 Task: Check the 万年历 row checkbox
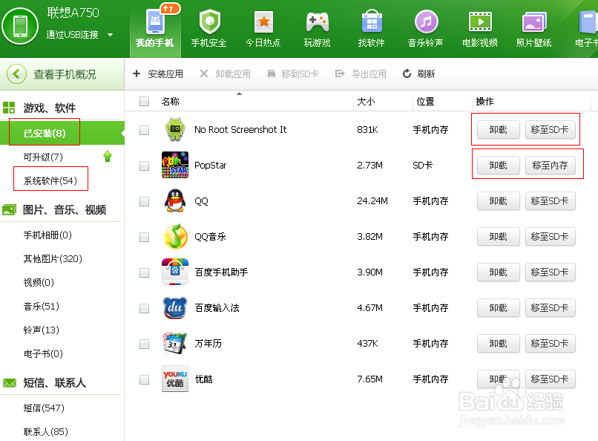pyautogui.click(x=144, y=344)
